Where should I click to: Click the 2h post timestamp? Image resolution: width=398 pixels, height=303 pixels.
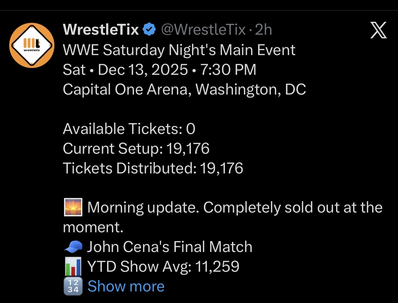click(x=263, y=30)
